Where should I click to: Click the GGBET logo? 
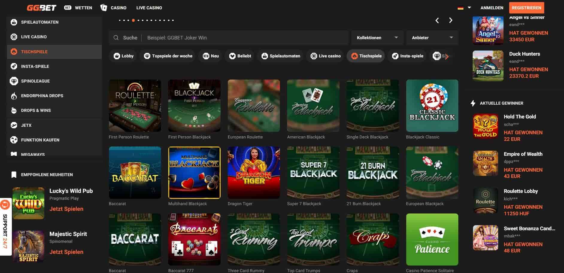(41, 8)
